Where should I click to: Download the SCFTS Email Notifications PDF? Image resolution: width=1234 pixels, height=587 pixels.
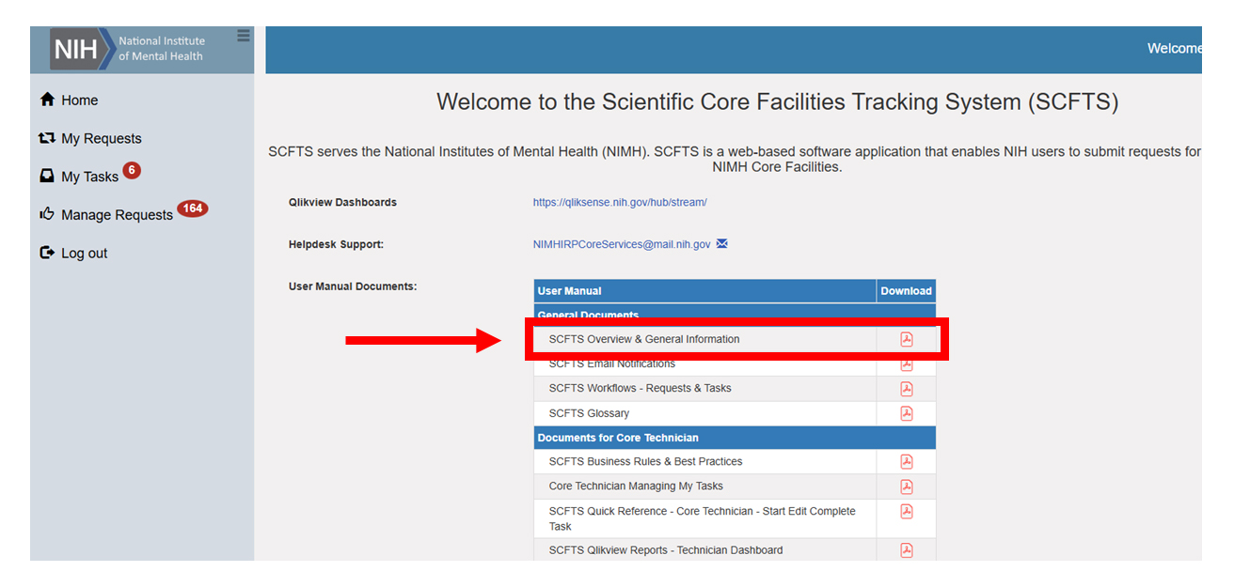906,364
